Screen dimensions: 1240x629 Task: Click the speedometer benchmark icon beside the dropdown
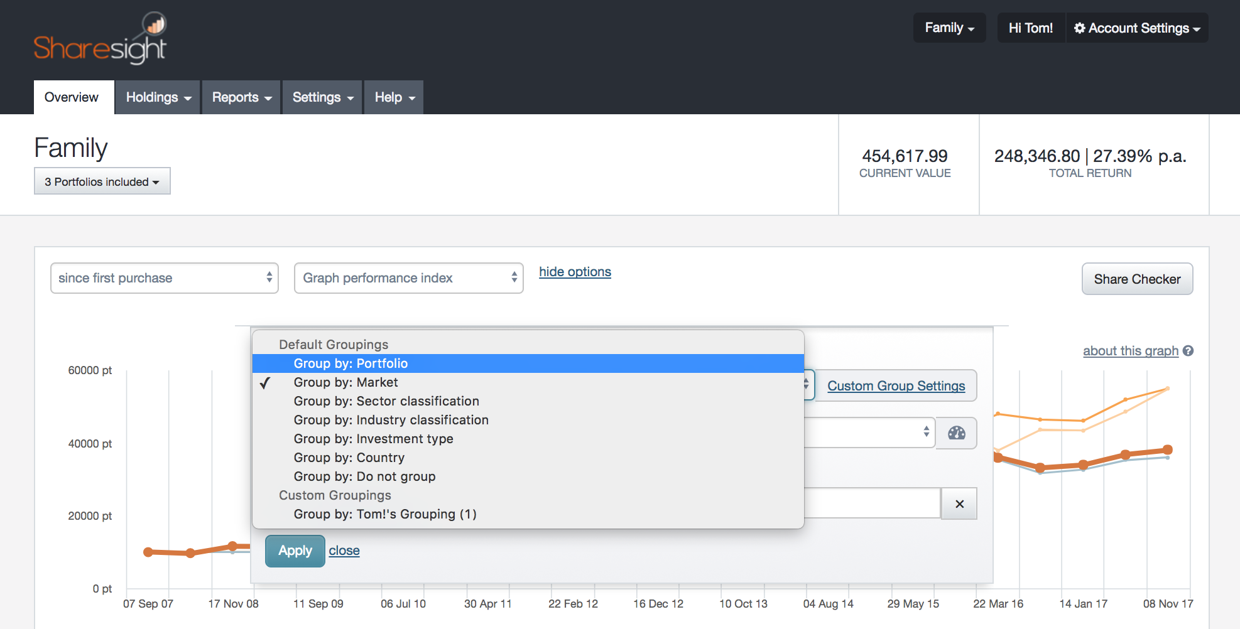tap(956, 433)
